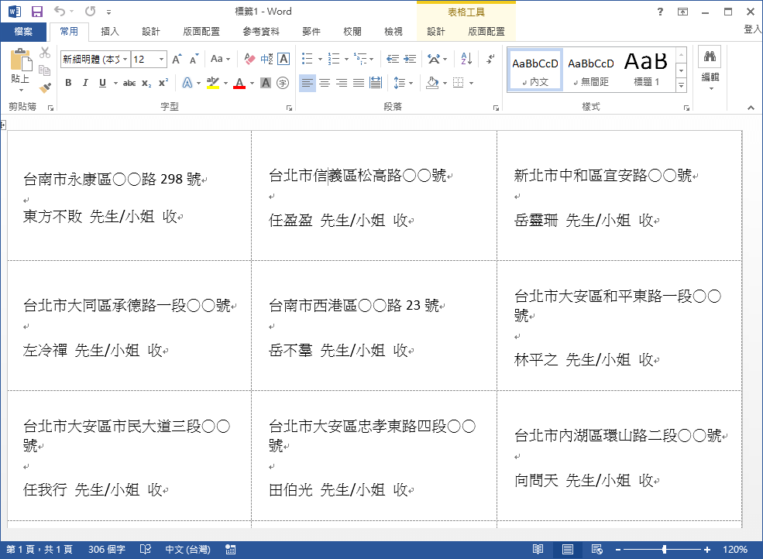763x559 pixels.
Task: Toggle Strikethrough formatting
Action: [128, 82]
